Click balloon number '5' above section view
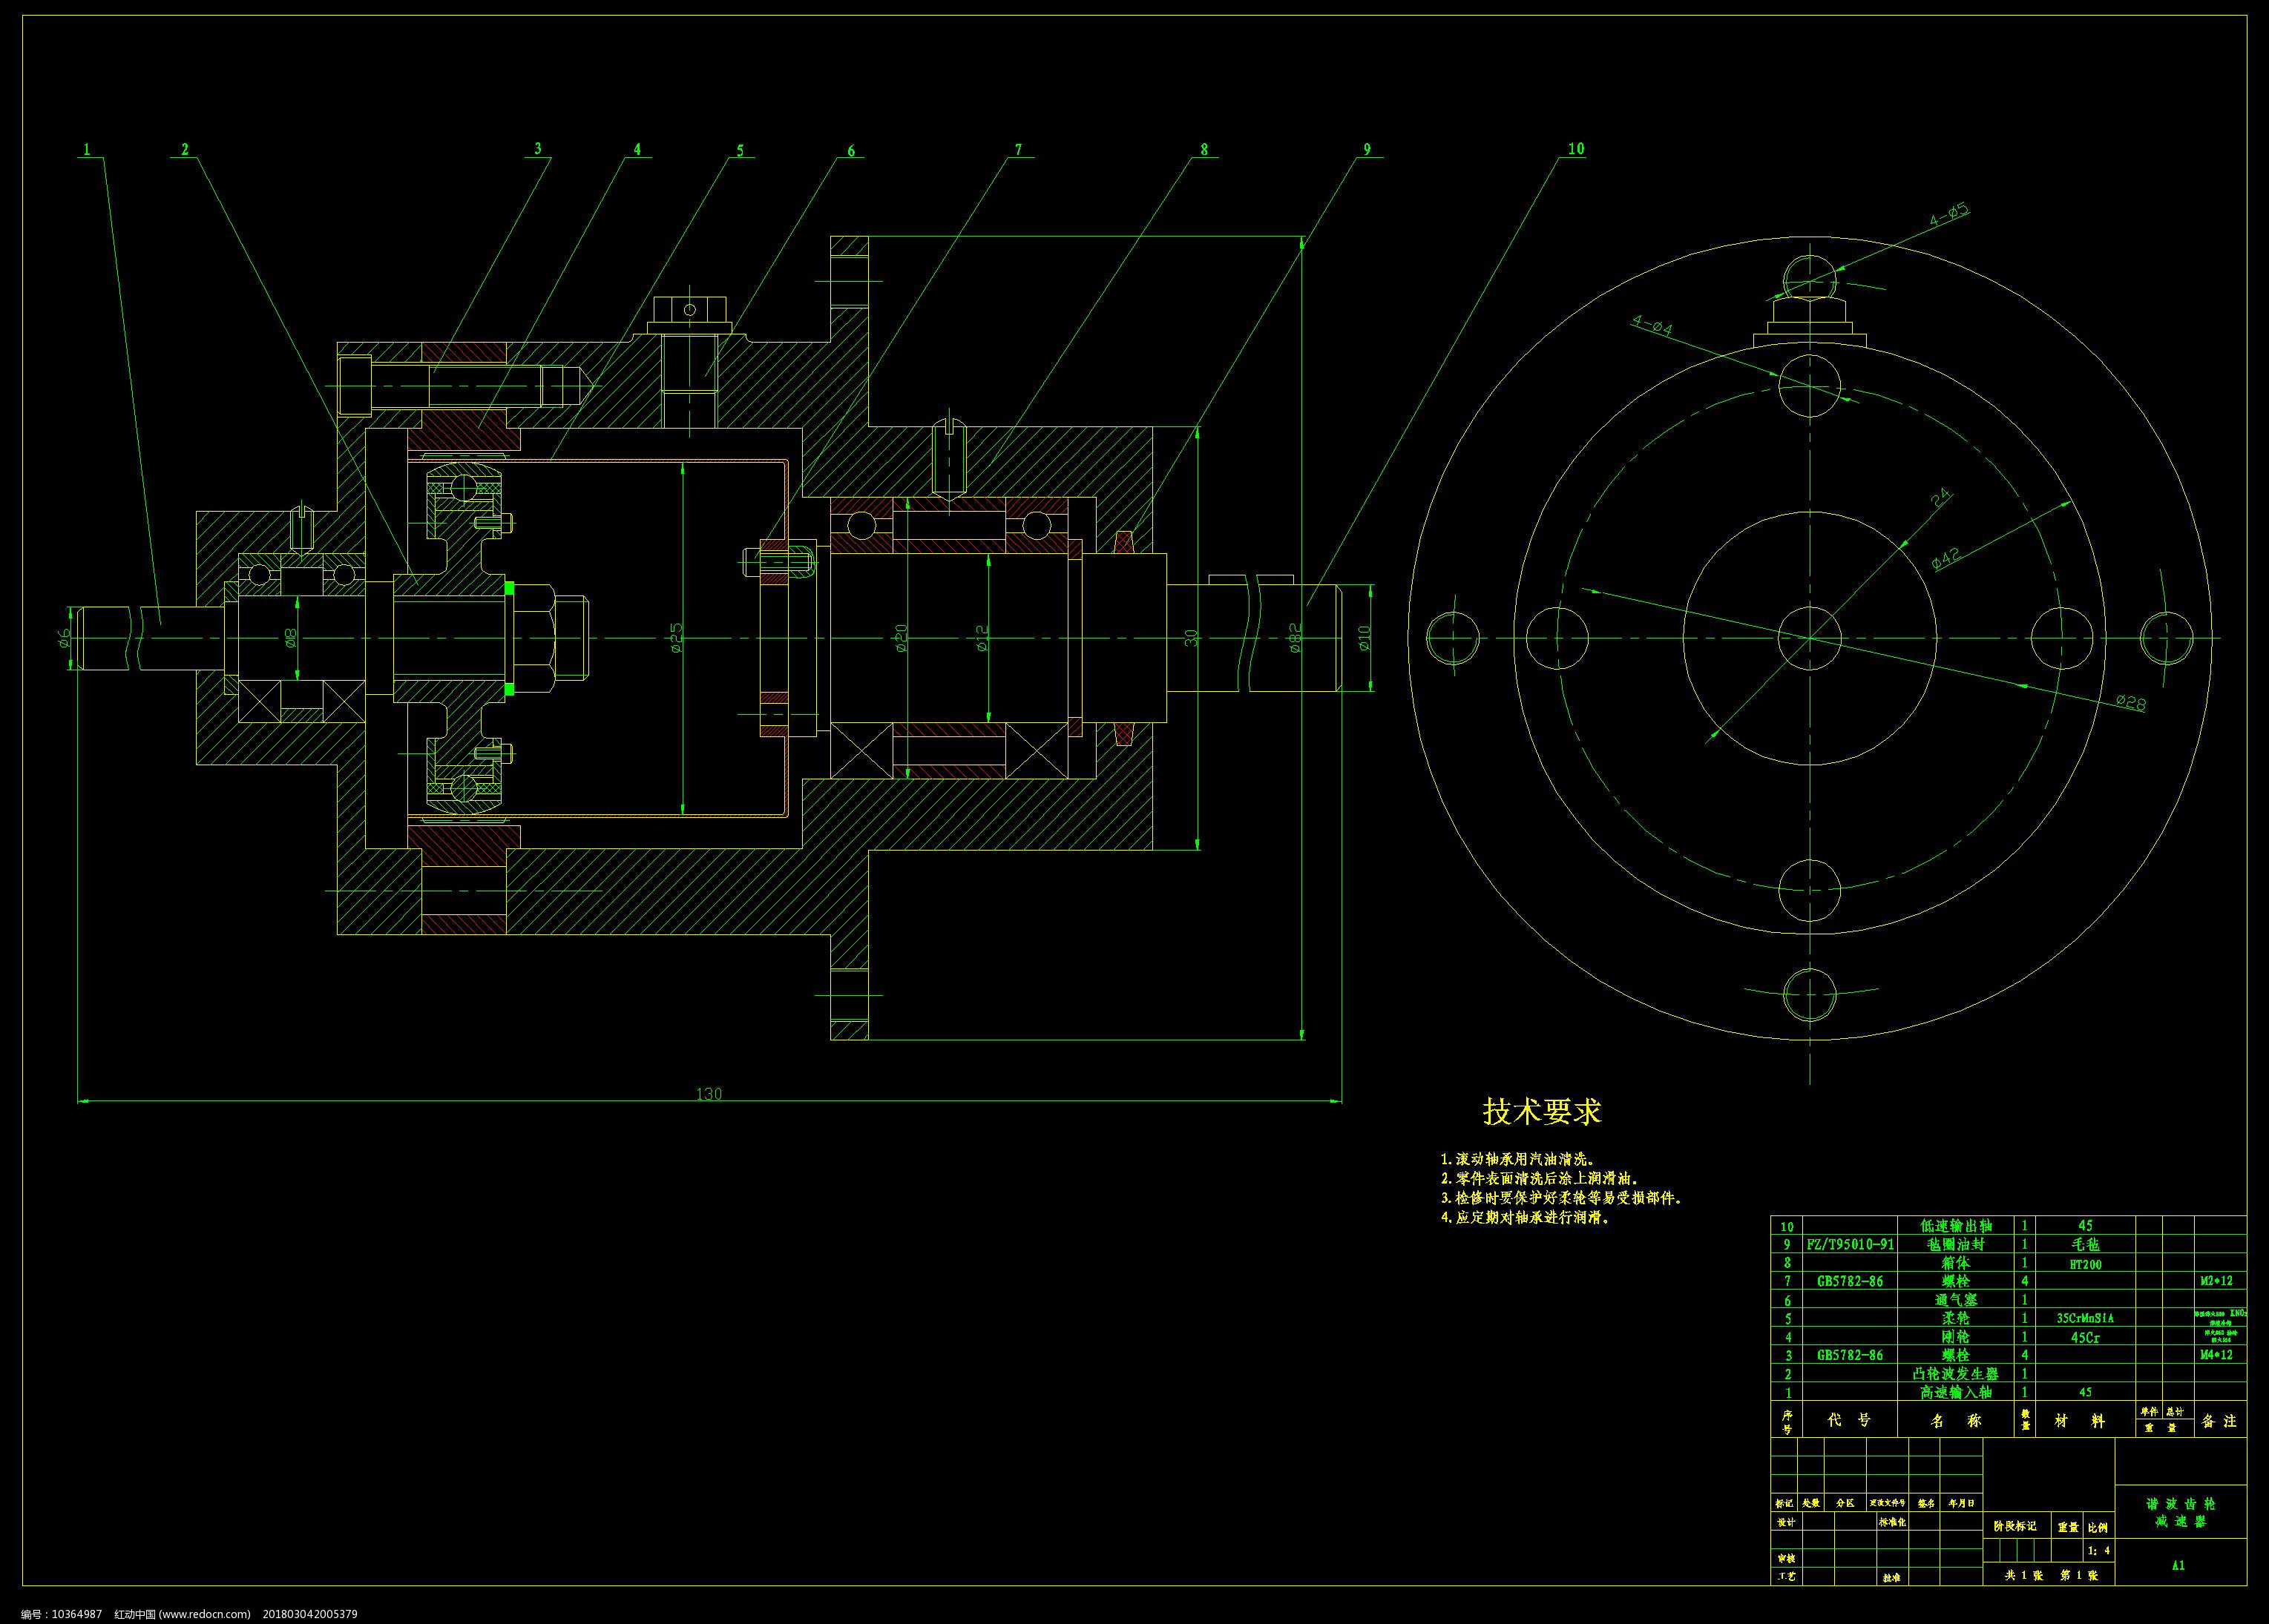This screenshot has width=2269, height=1624. tap(741, 151)
